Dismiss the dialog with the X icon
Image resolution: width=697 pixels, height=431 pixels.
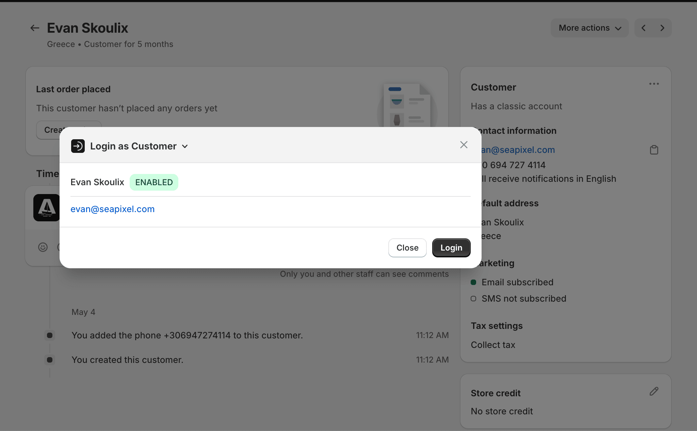pos(464,145)
